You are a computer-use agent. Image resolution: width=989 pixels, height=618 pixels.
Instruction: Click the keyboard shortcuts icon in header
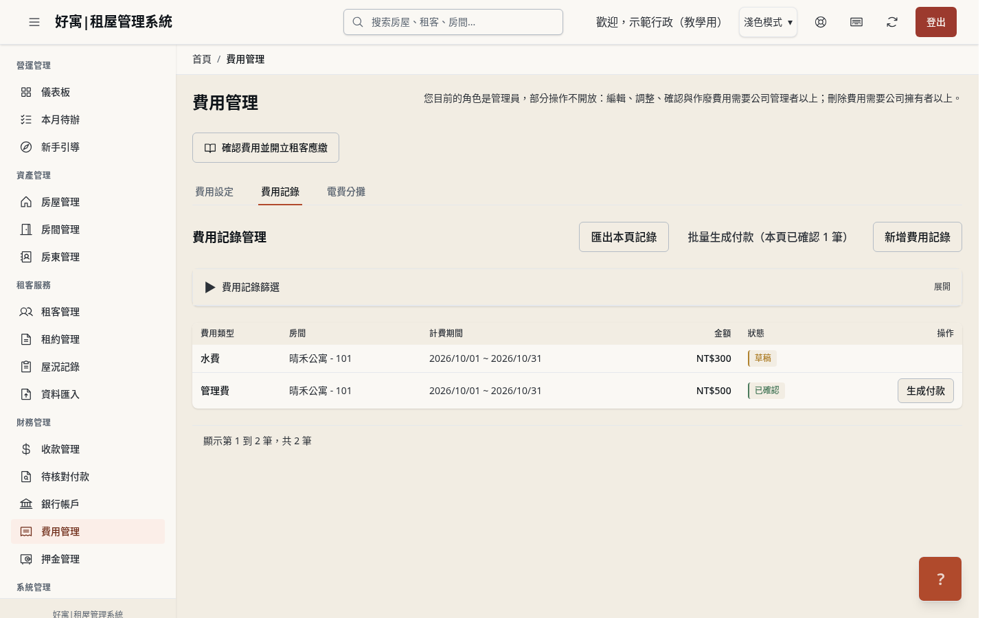point(856,22)
